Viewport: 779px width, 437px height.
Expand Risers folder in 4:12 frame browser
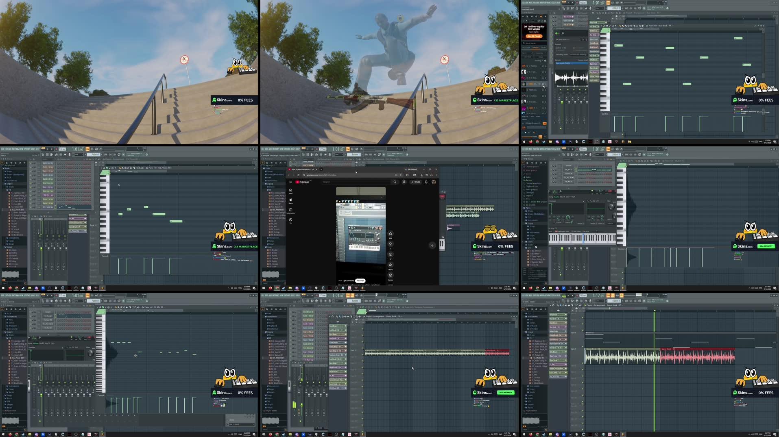pyautogui.click(x=529, y=398)
